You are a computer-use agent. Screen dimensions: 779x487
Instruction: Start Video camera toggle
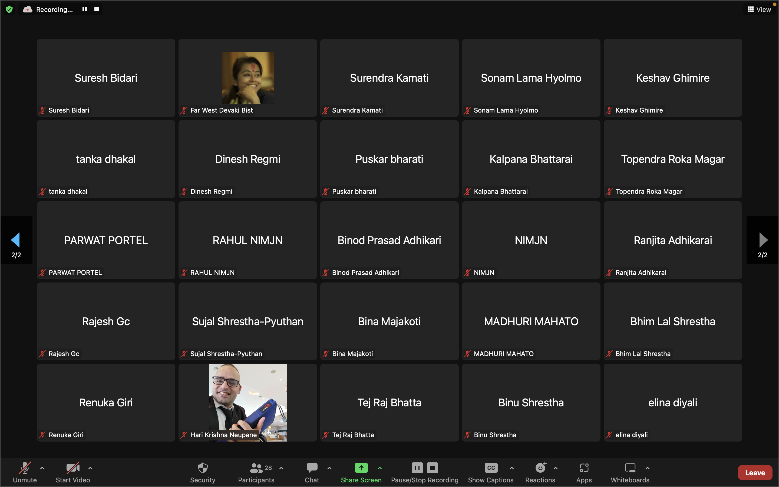coord(73,472)
